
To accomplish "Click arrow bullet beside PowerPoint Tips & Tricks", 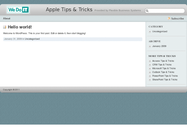I will pos(150,76).
